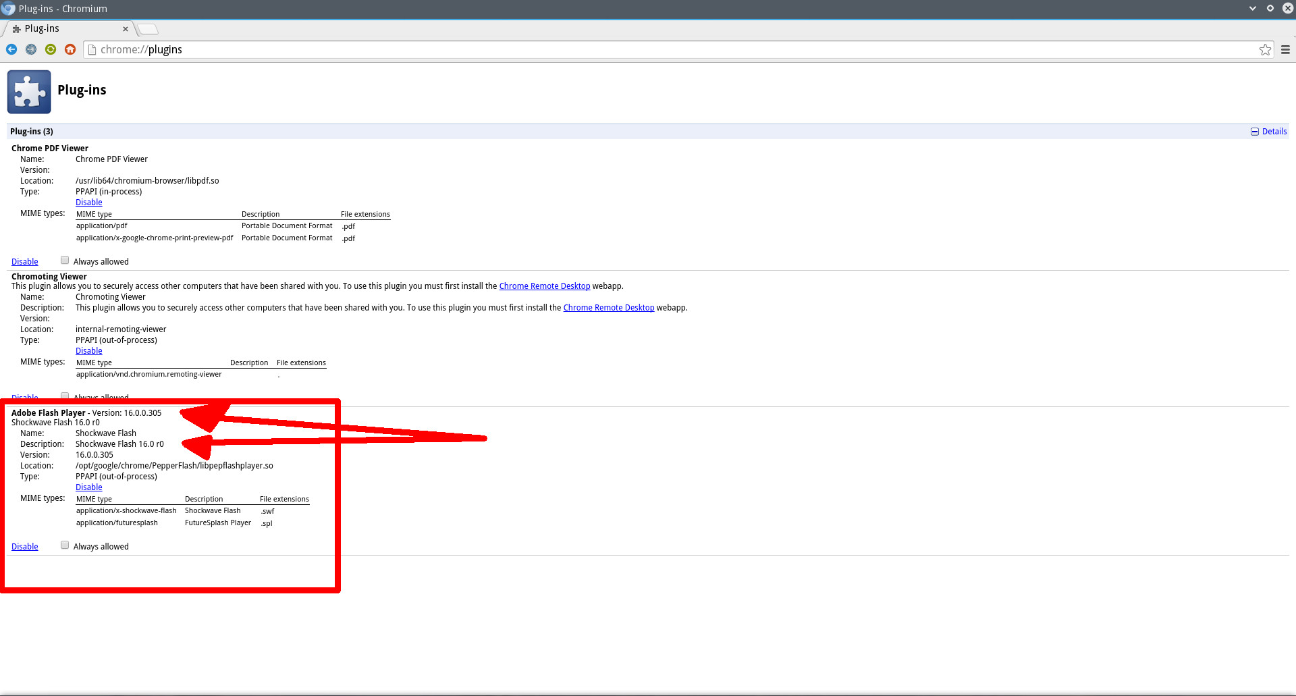Open the Chrome Remote Desktop link in the plugin summary
The height and width of the screenshot is (696, 1296).
tap(545, 286)
